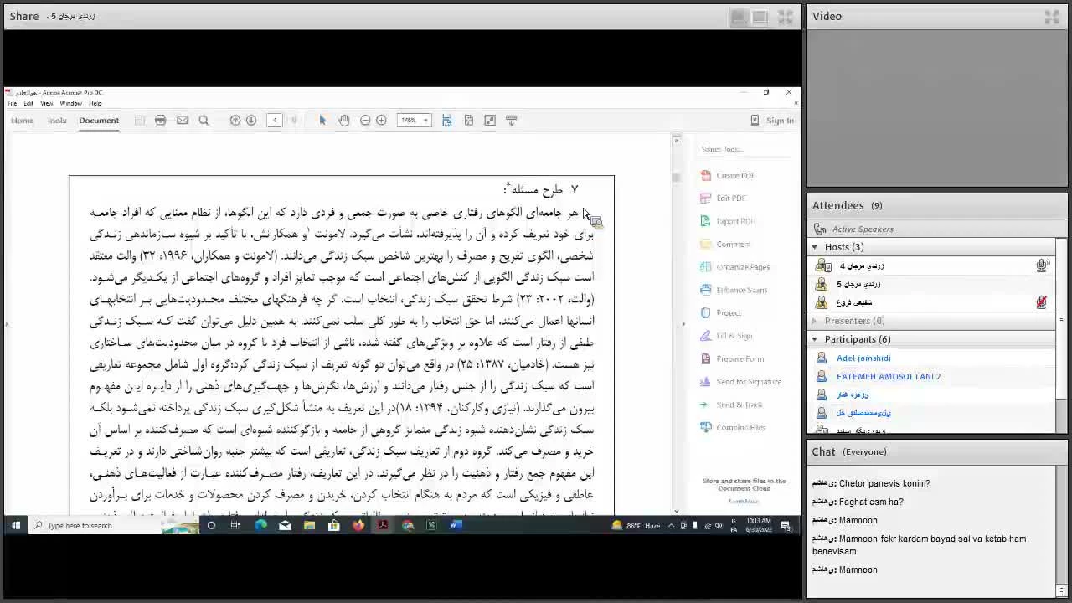Click Sign In in Acrobat
The height and width of the screenshot is (603, 1072).
[x=779, y=121]
